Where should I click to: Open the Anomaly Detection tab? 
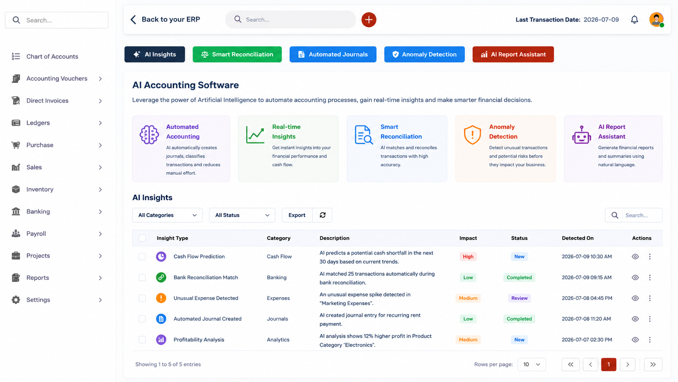[424, 54]
